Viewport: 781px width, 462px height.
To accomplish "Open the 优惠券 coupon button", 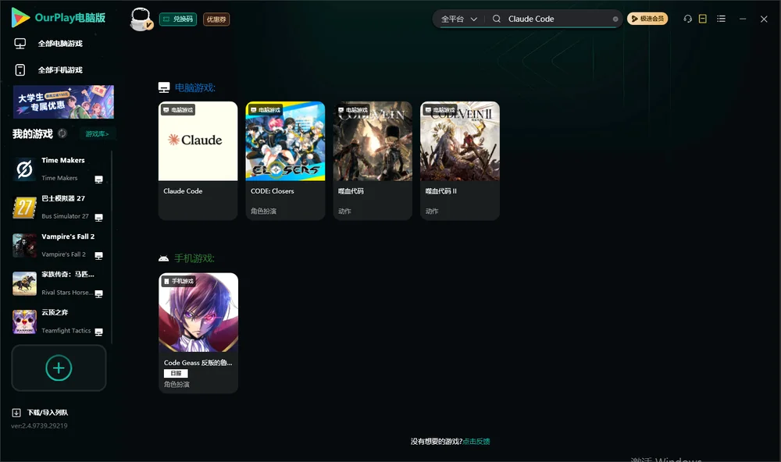I will pos(216,20).
